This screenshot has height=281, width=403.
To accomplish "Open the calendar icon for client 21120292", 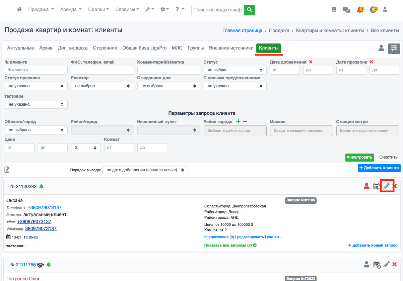I will tap(377, 187).
